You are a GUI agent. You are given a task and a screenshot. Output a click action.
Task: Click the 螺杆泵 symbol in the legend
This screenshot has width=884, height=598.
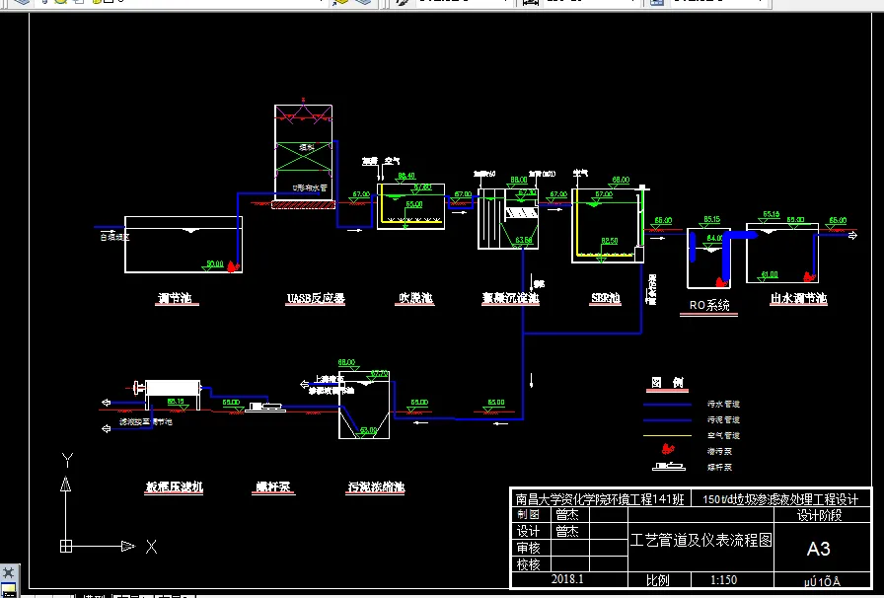pyautogui.click(x=669, y=467)
